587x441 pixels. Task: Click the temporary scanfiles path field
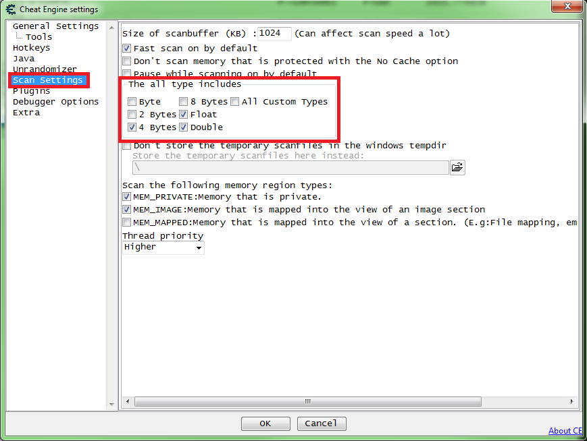point(290,167)
